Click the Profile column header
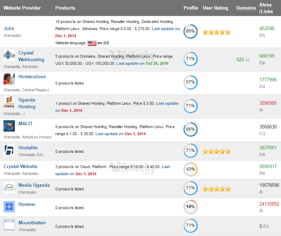Screen dimensions: 281x236 click(x=191, y=8)
